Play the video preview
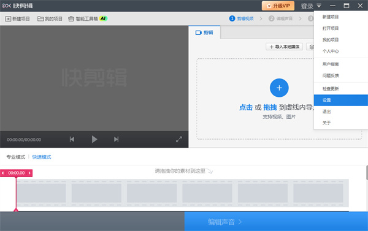368x231 pixels. pos(94,139)
